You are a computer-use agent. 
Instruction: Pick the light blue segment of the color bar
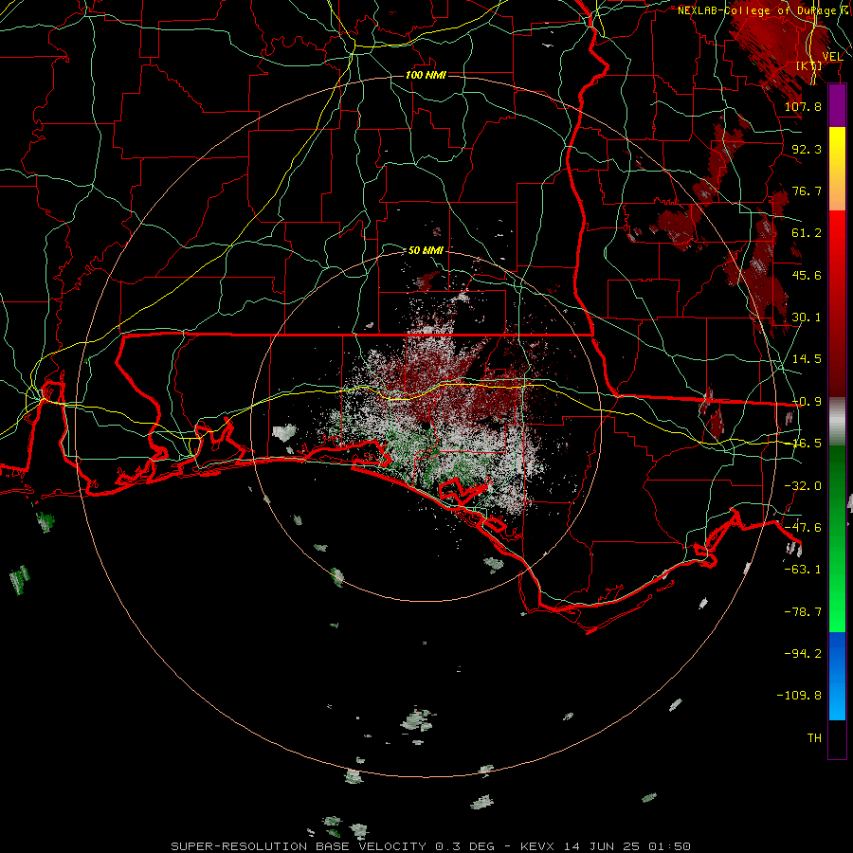pos(837,699)
